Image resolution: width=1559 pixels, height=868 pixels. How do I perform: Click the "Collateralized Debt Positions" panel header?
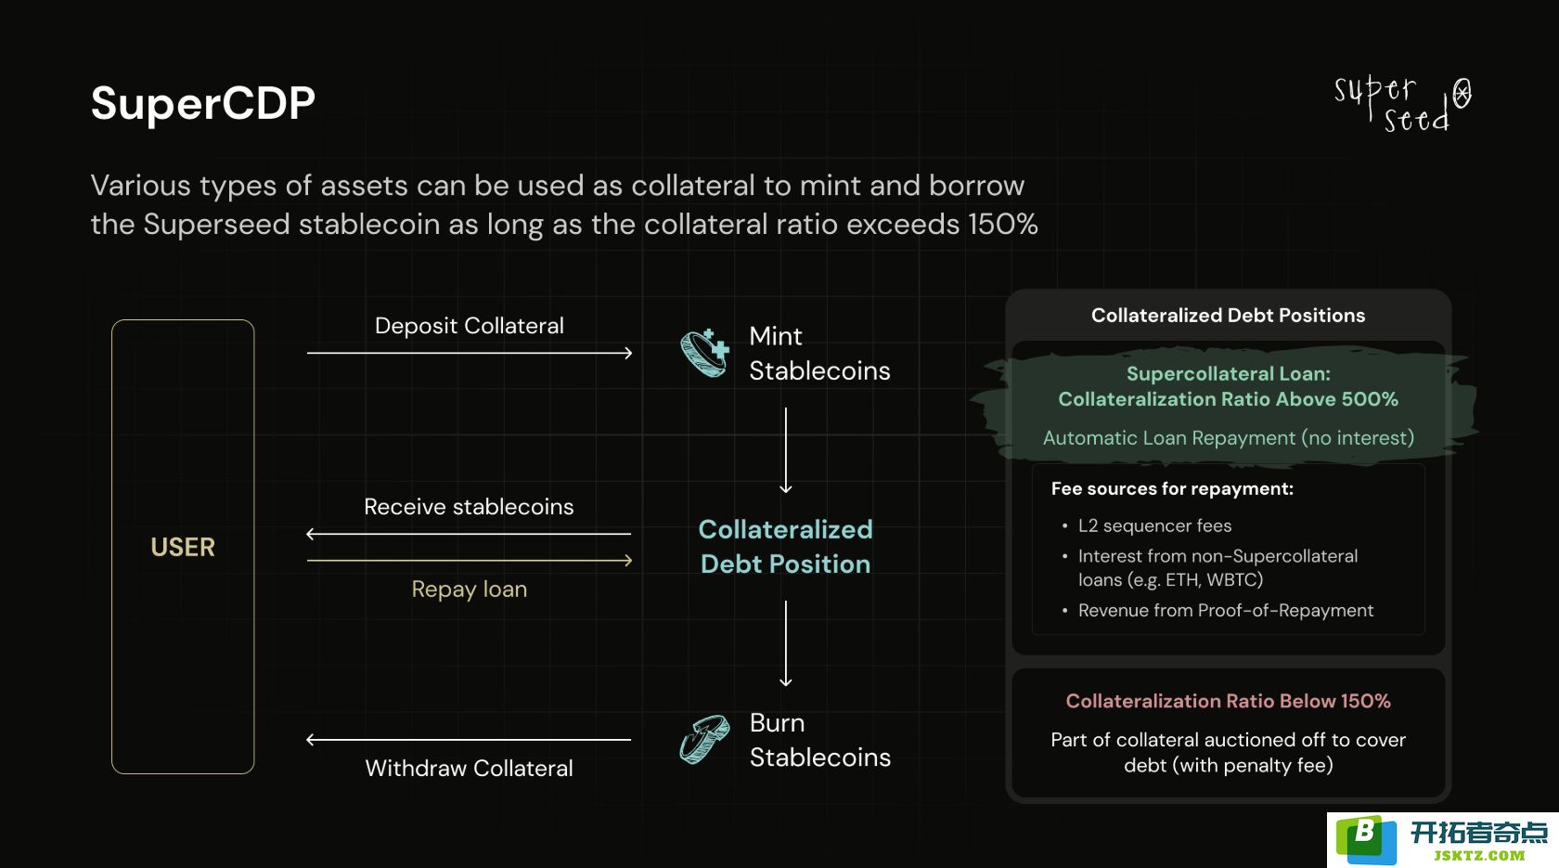pyautogui.click(x=1228, y=316)
